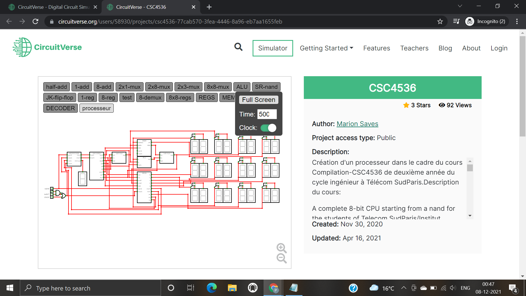The height and width of the screenshot is (296, 526).
Task: Click the Full Screen button
Action: tap(258, 99)
